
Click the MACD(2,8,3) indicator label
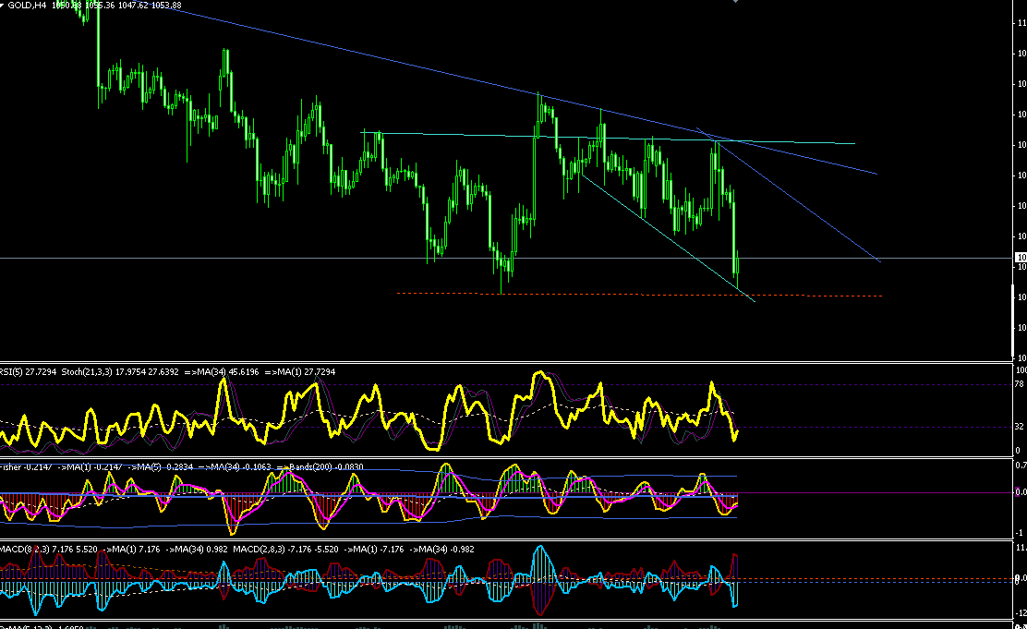click(259, 549)
